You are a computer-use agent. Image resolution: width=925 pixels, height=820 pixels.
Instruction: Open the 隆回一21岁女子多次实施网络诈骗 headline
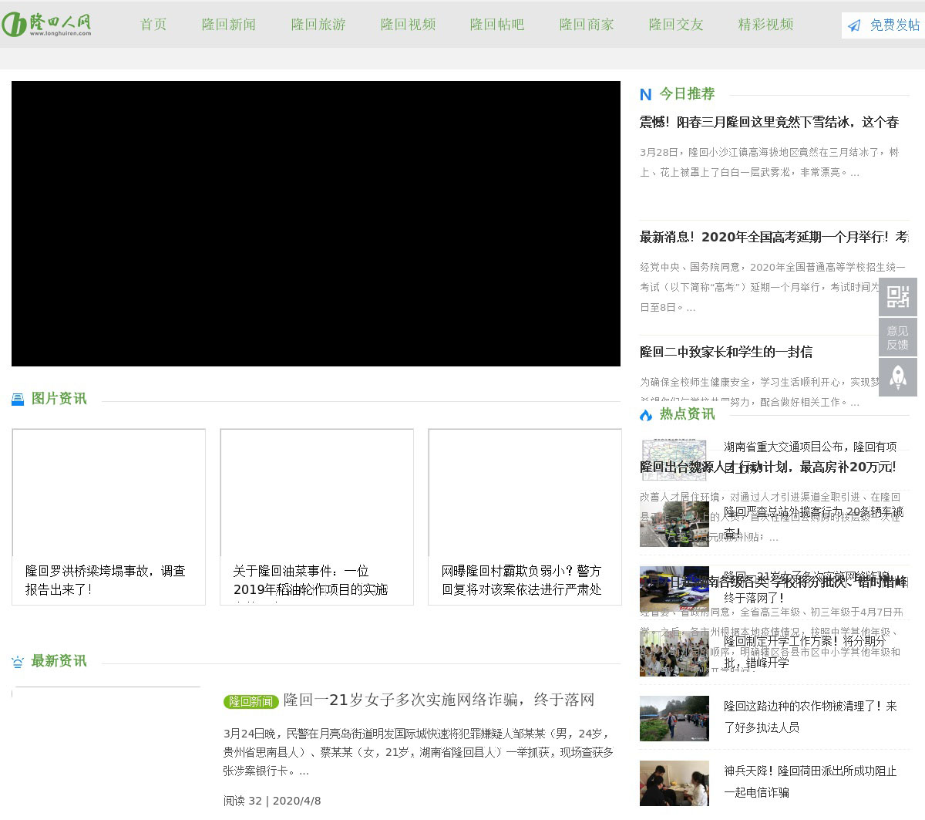(x=439, y=700)
